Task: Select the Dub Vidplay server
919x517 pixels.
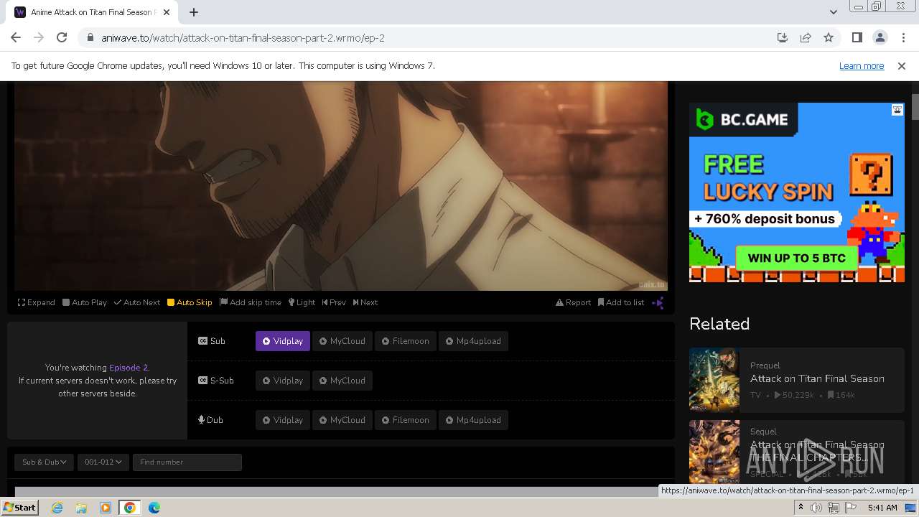Action: tap(283, 420)
